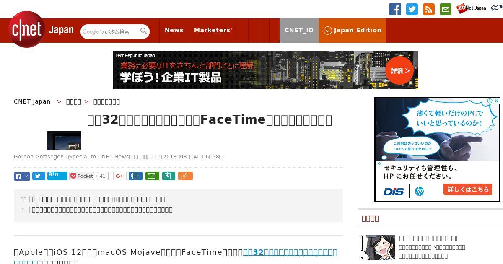Viewport: 503px width, 264px height.
Task: Click the third breadcrumb category link
Action: (x=106, y=101)
